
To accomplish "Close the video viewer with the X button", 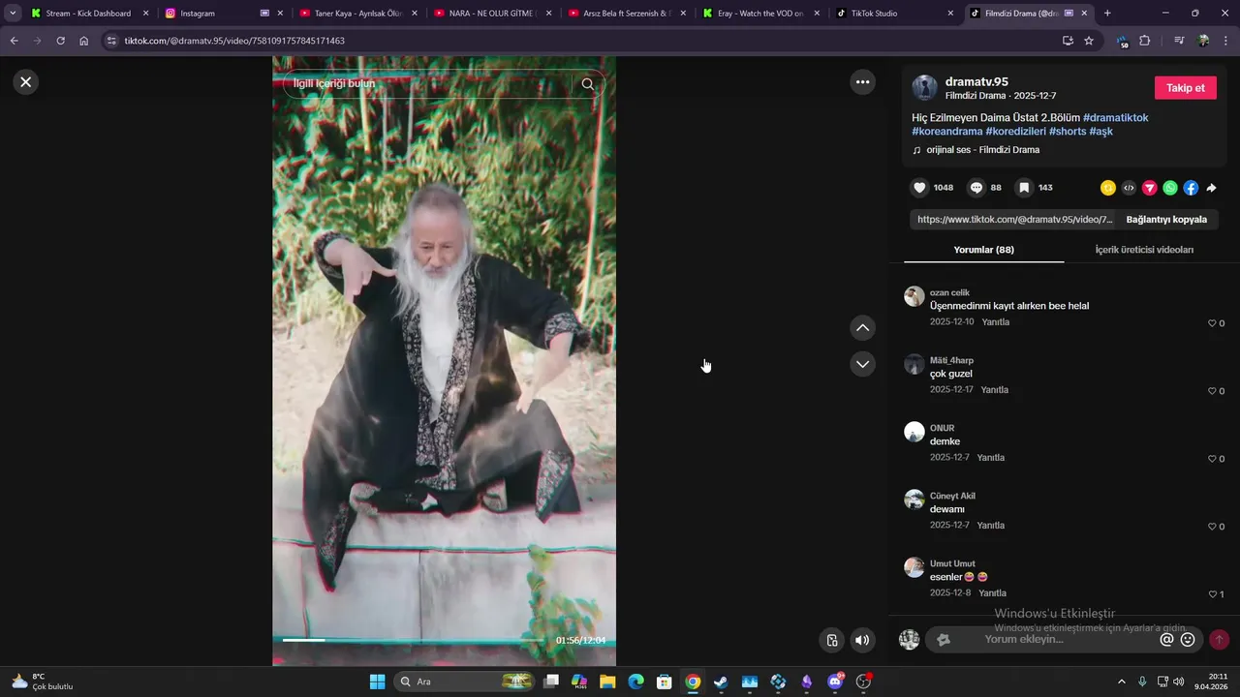I will [26, 82].
